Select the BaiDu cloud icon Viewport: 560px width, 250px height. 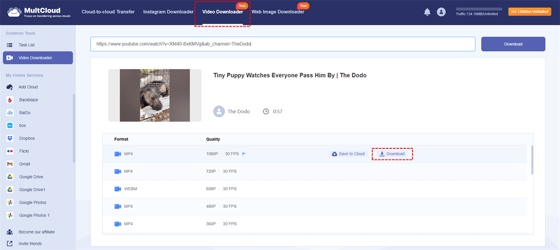10,112
